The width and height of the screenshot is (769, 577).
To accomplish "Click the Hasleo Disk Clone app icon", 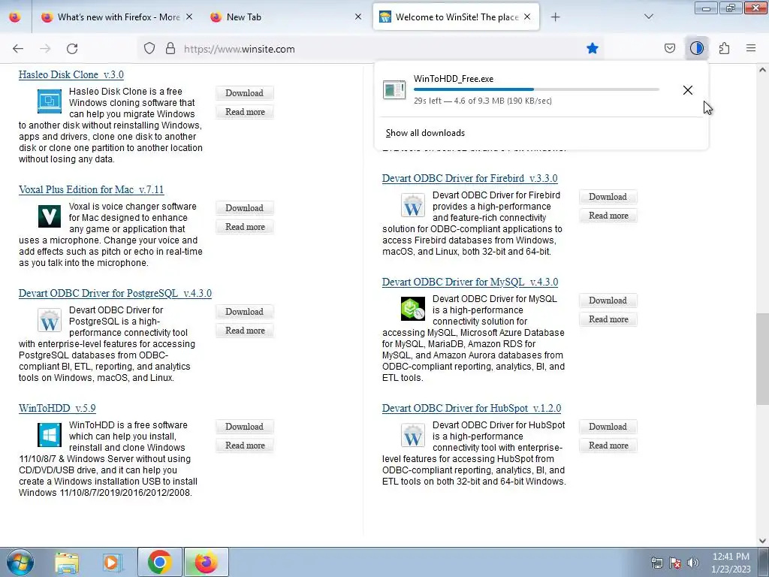I will [50, 101].
